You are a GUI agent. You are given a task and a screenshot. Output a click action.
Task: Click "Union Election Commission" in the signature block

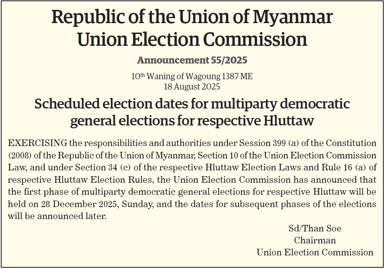(x=315, y=252)
